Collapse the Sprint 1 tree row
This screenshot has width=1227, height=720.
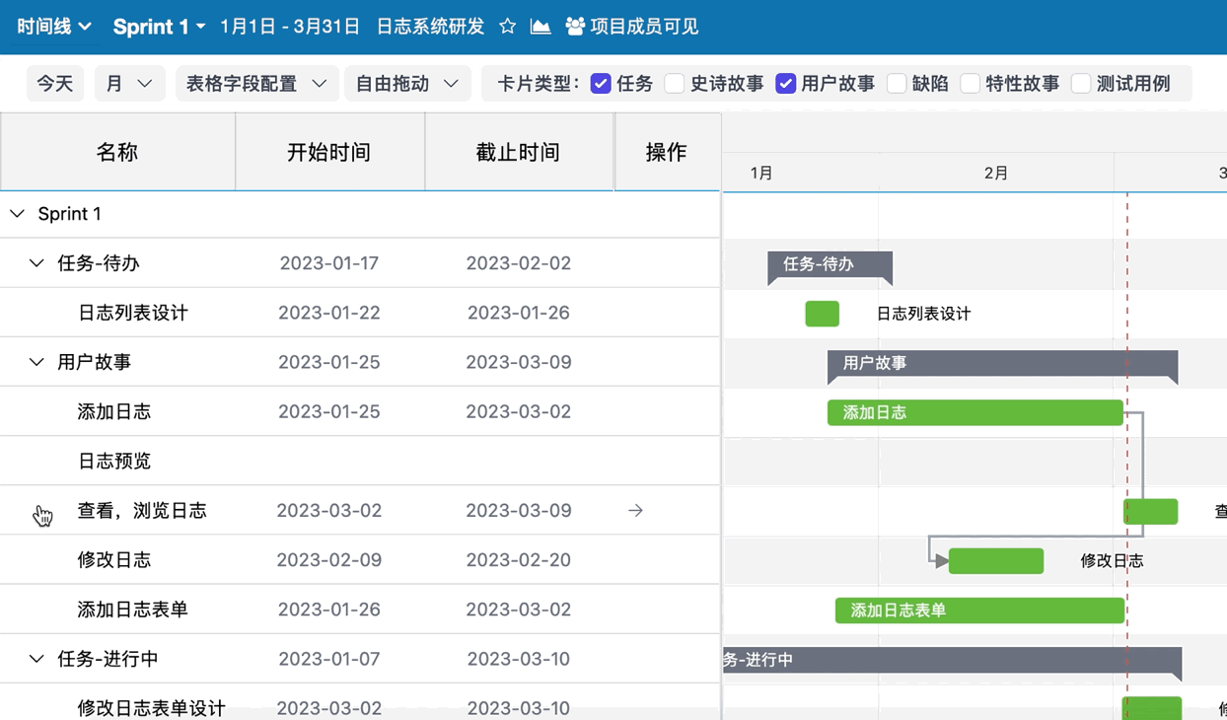(x=18, y=214)
